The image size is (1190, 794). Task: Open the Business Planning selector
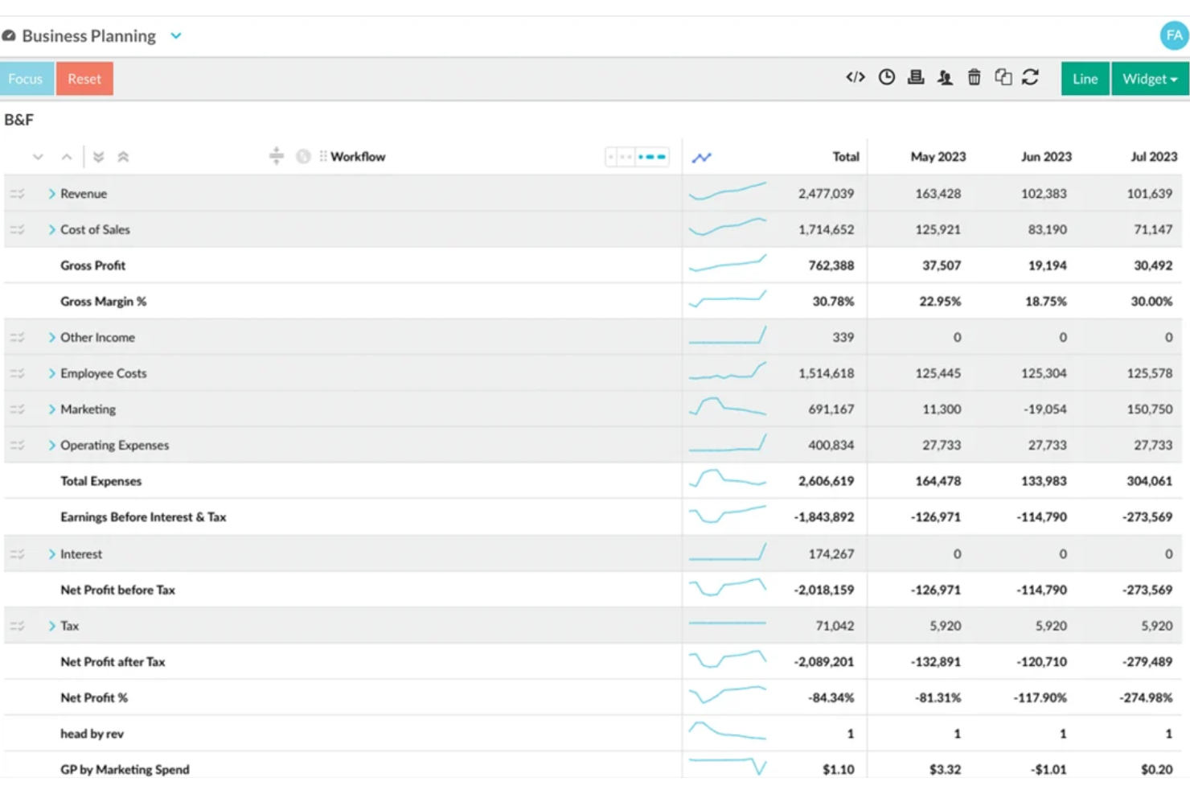click(175, 35)
